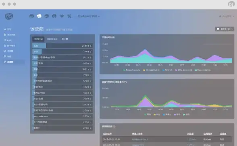This screenshot has height=146, width=237.
Task: Click the monitor overview icon in sidebar
Action: point(5,29)
